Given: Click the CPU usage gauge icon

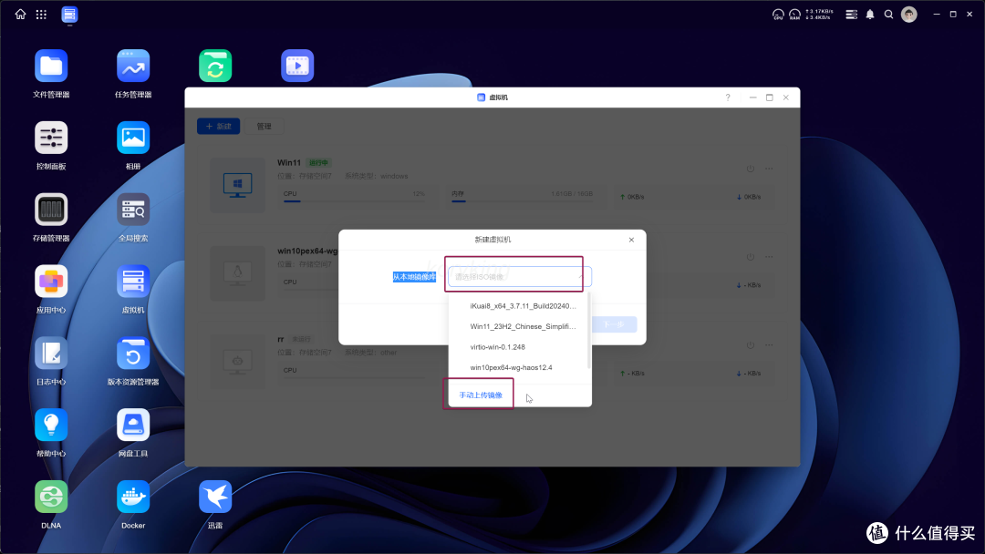Looking at the screenshot, I should click(778, 14).
